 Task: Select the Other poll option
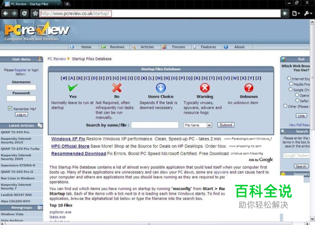click(285, 106)
